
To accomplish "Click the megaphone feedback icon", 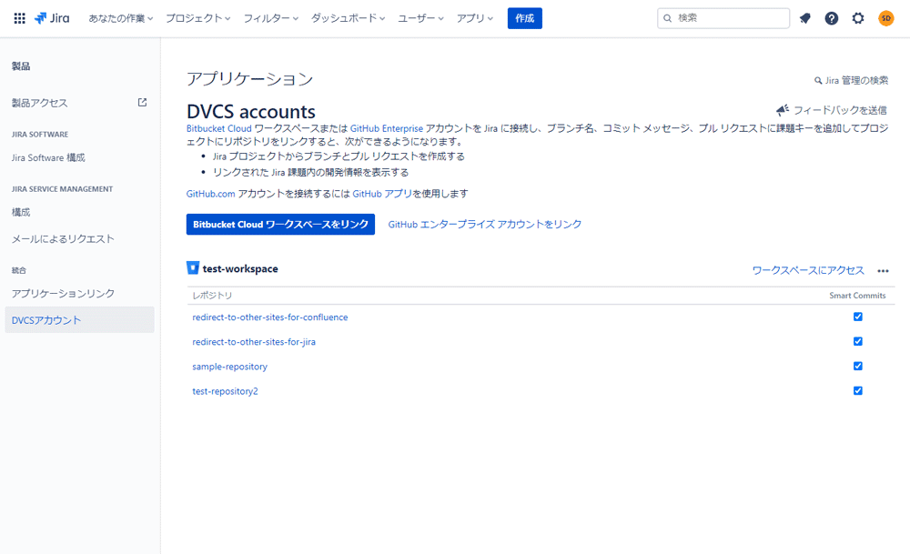I will coord(783,110).
